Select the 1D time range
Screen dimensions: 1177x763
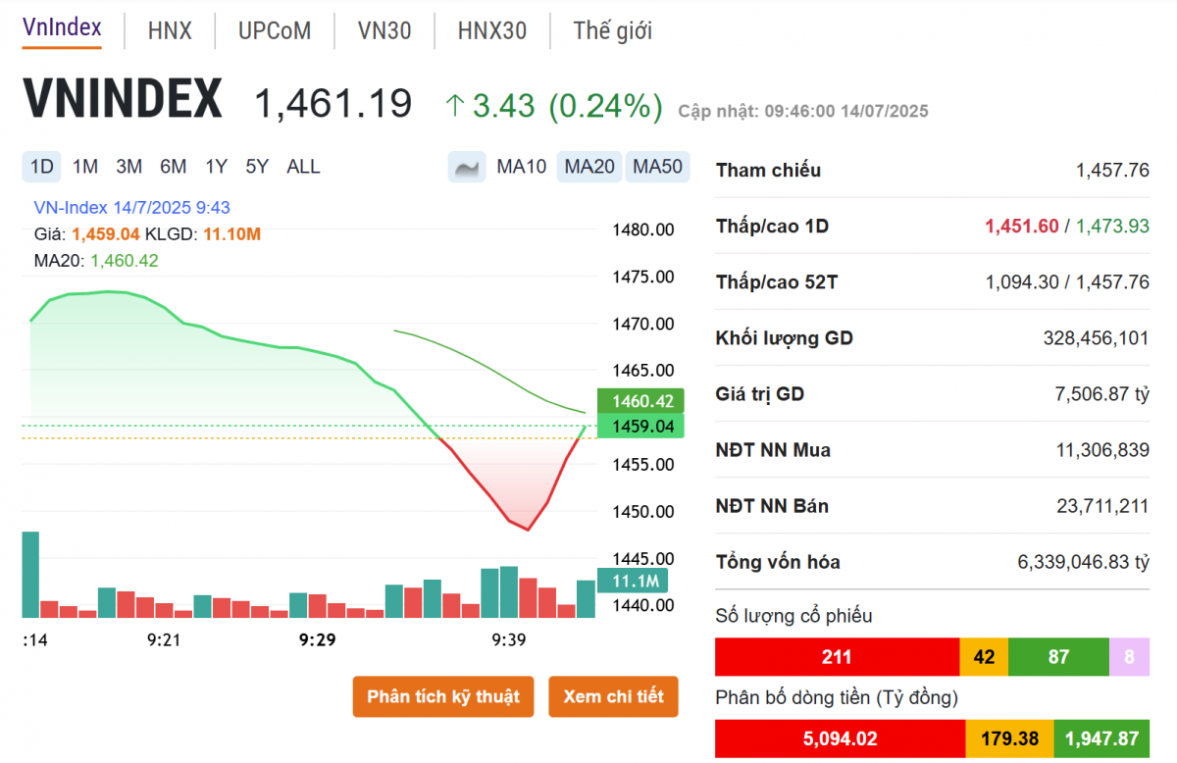click(x=42, y=167)
